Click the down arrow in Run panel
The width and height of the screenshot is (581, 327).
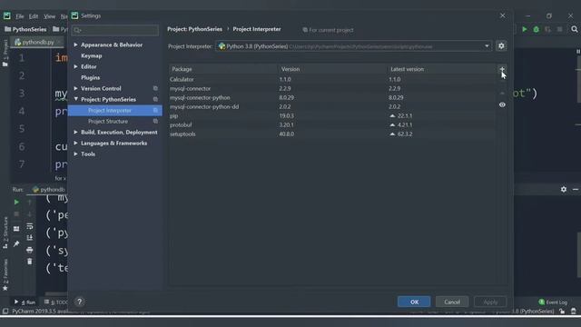pyautogui.click(x=30, y=214)
